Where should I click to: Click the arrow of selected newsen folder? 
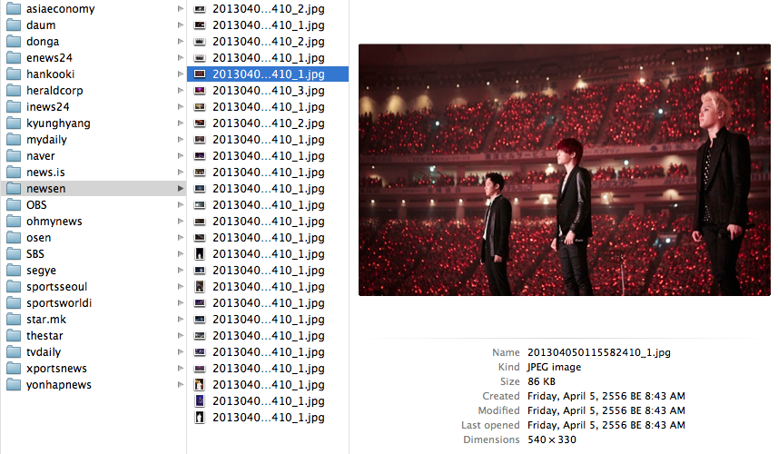pos(180,189)
